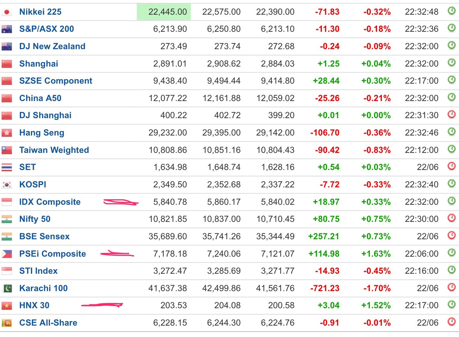Open the STI Index link
459x337 pixels.
(x=38, y=271)
